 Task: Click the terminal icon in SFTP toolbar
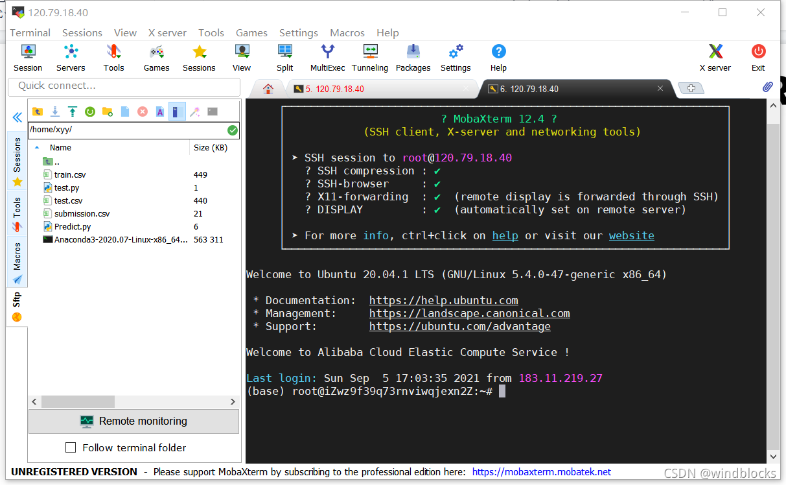[213, 112]
